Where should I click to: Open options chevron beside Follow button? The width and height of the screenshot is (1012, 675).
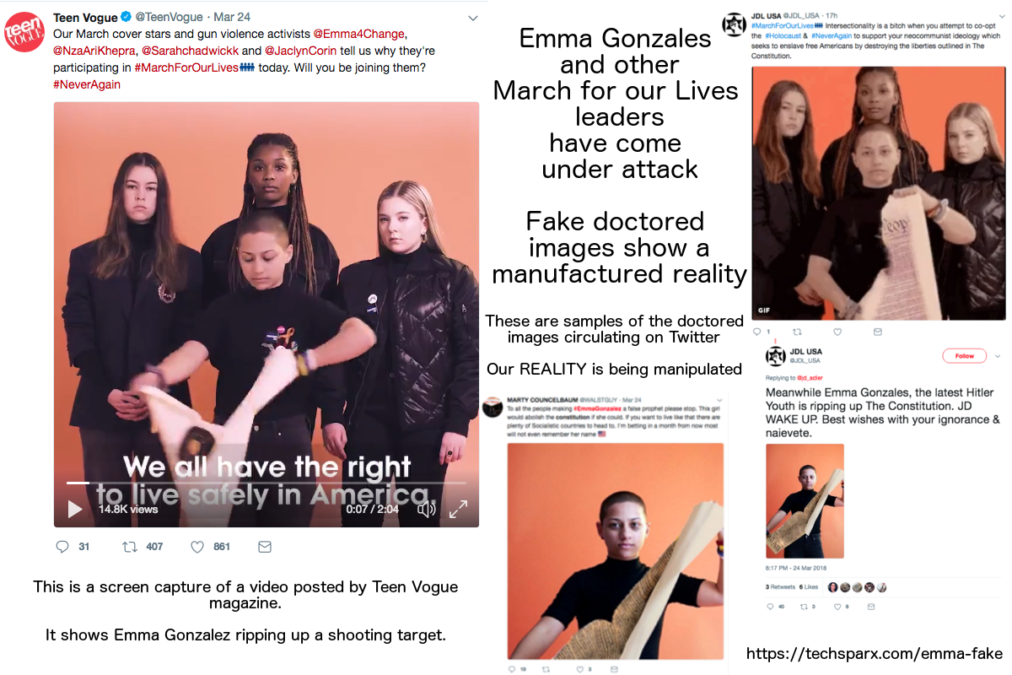(x=998, y=356)
